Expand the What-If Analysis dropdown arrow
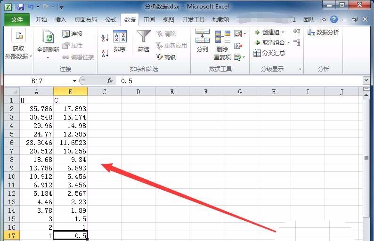This screenshot has width=374, height=241. point(244,57)
